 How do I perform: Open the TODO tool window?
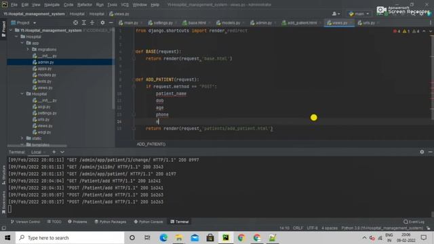[x=54, y=222]
